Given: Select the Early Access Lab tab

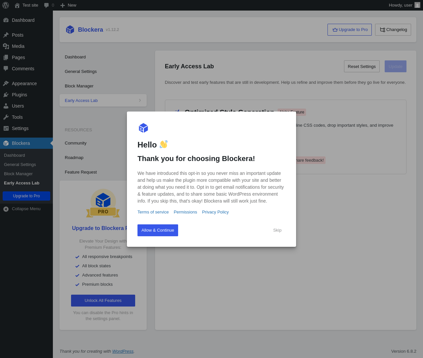Looking at the screenshot, I should tap(103, 100).
